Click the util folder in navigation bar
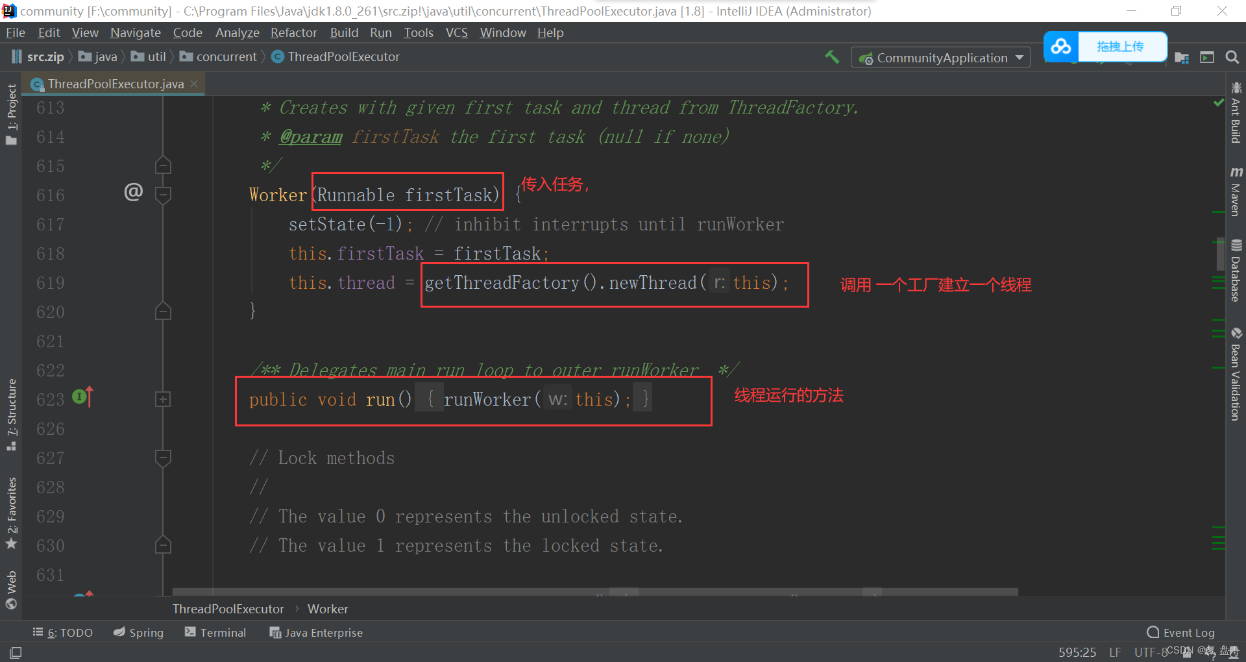The image size is (1246, 662). 149,57
